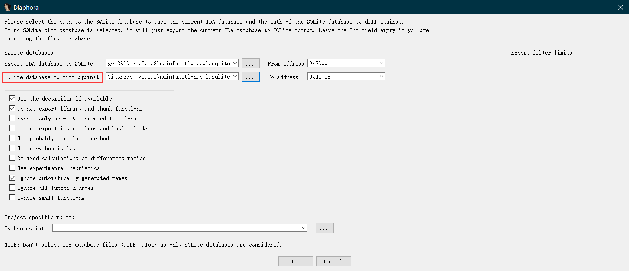
Task: Expand the From address dropdown
Action: (381, 63)
